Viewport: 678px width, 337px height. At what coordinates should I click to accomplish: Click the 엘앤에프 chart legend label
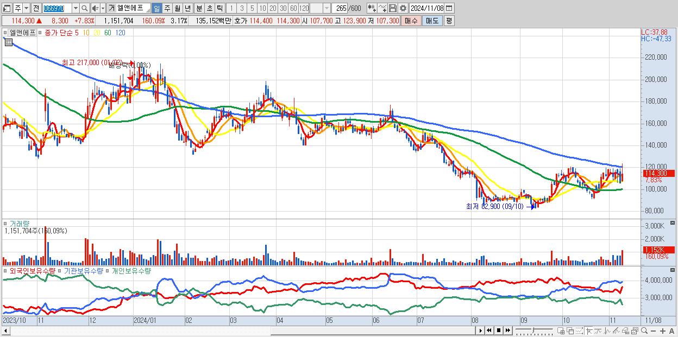(x=22, y=33)
